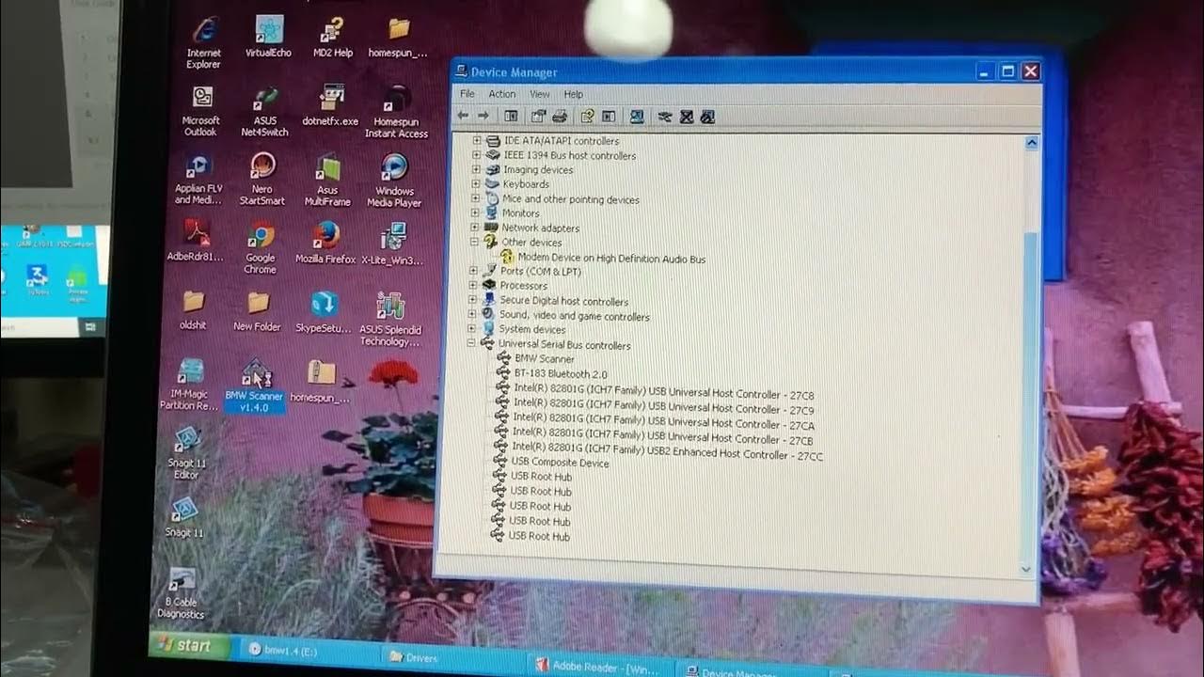Image resolution: width=1204 pixels, height=677 pixels.
Task: Expand IDE ATA/ATAPI controllers node
Action: click(x=477, y=141)
